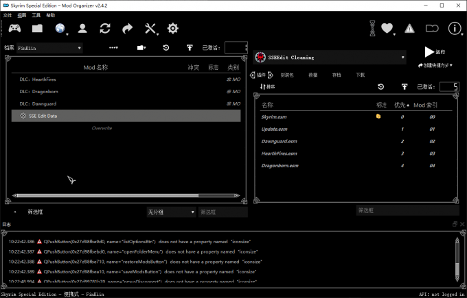Switch to the 封装包 tab
The height and width of the screenshot is (298, 467).
287,75
